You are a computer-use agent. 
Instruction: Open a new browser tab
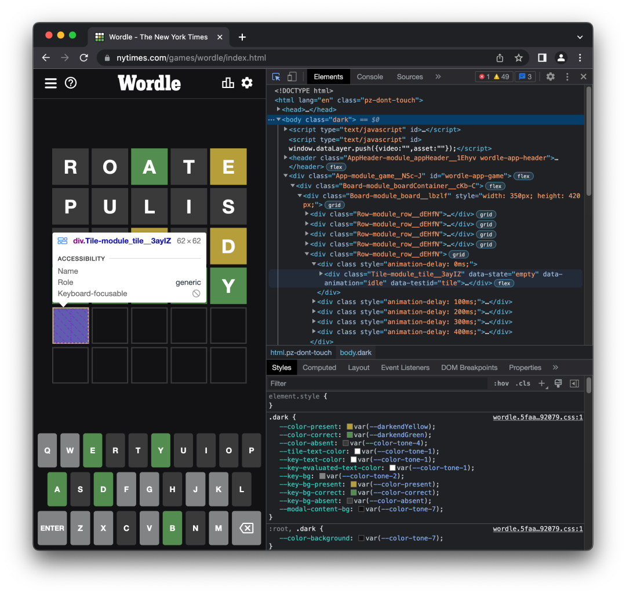point(242,37)
